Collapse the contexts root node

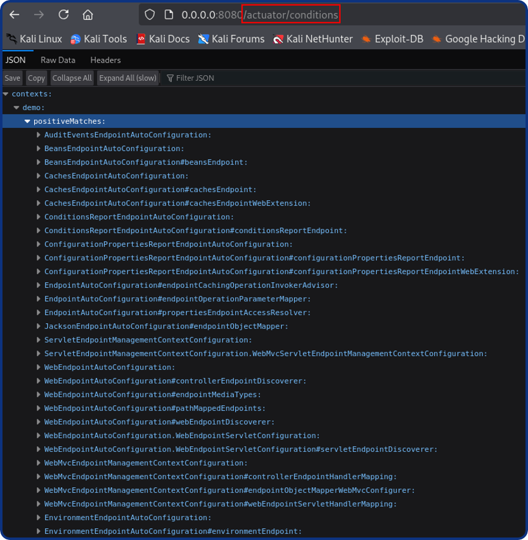click(6, 94)
